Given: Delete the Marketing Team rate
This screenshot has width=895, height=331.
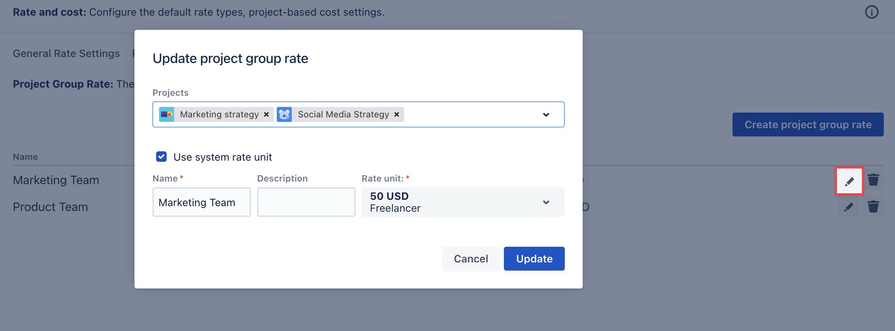Looking at the screenshot, I should pyautogui.click(x=873, y=180).
